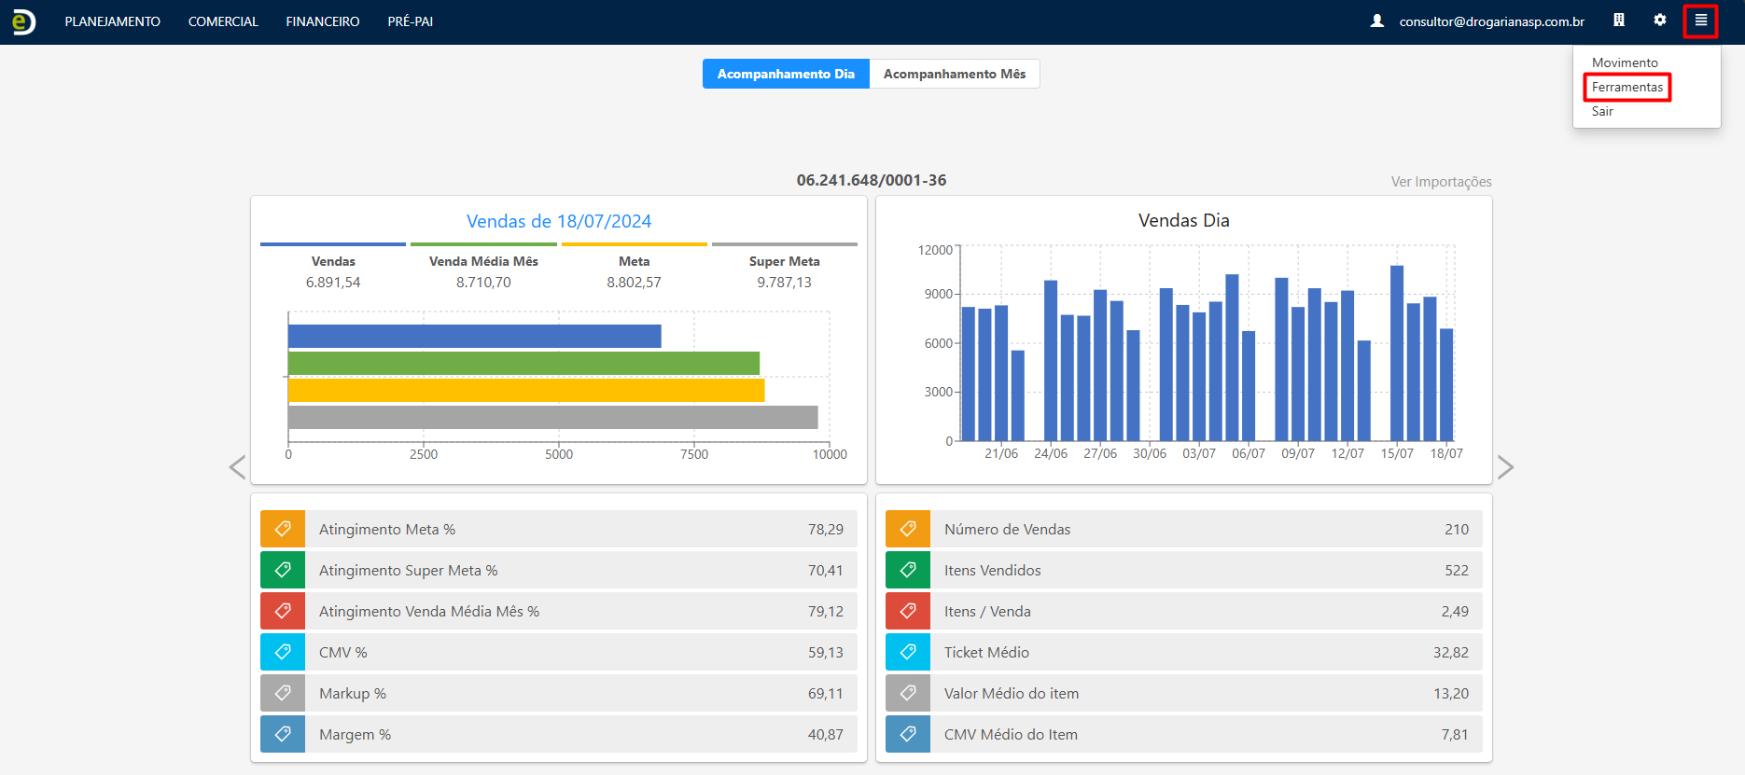The height and width of the screenshot is (775, 1745).
Task: Open the PLANEJAMENTO menu
Action: (x=112, y=21)
